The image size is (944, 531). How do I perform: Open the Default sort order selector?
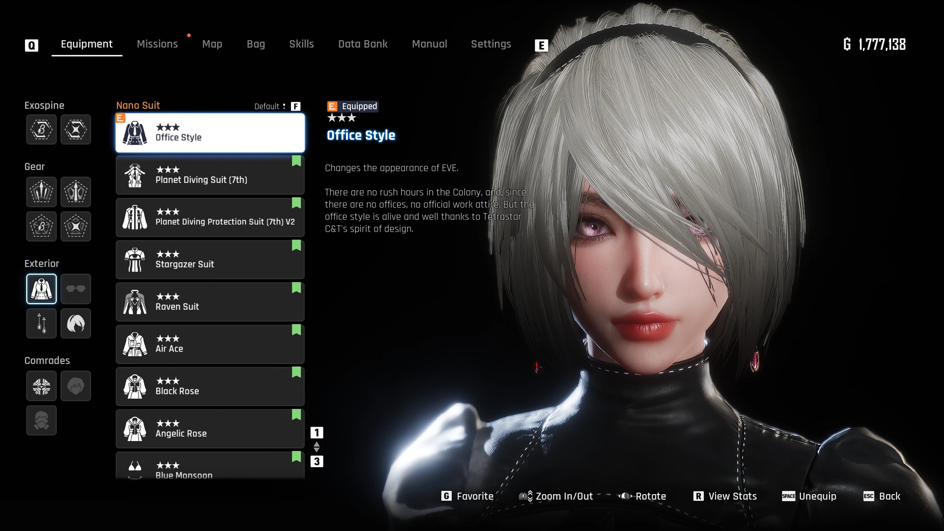(x=277, y=106)
